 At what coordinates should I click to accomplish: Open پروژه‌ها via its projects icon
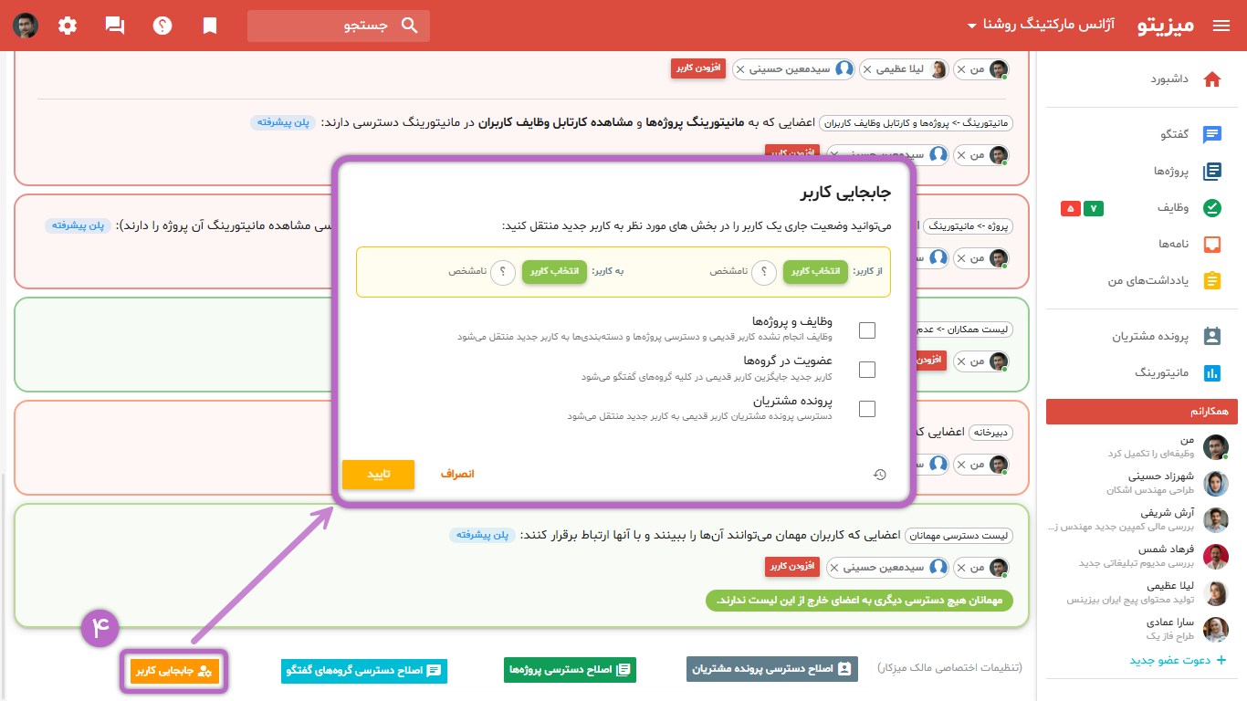click(x=1212, y=172)
